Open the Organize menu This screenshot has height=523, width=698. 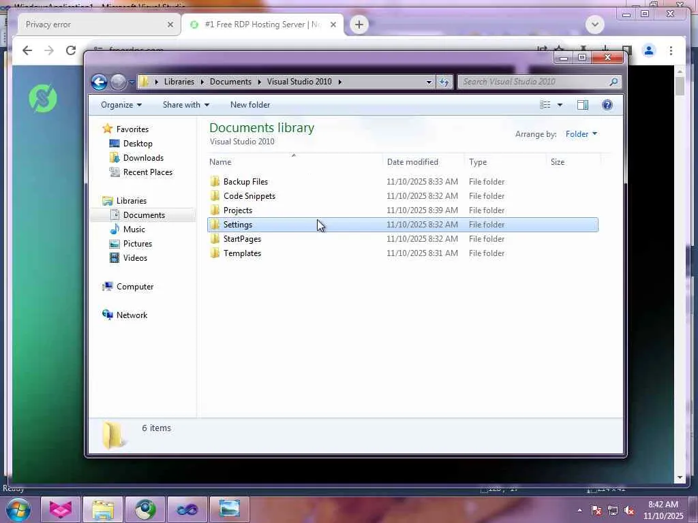pyautogui.click(x=121, y=105)
